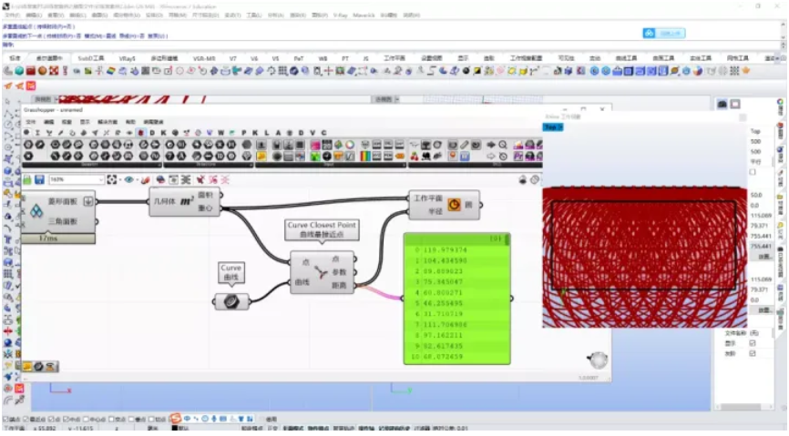The width and height of the screenshot is (789, 436).
Task: Click the Curve parameter hexagon icon
Action: tap(231, 301)
